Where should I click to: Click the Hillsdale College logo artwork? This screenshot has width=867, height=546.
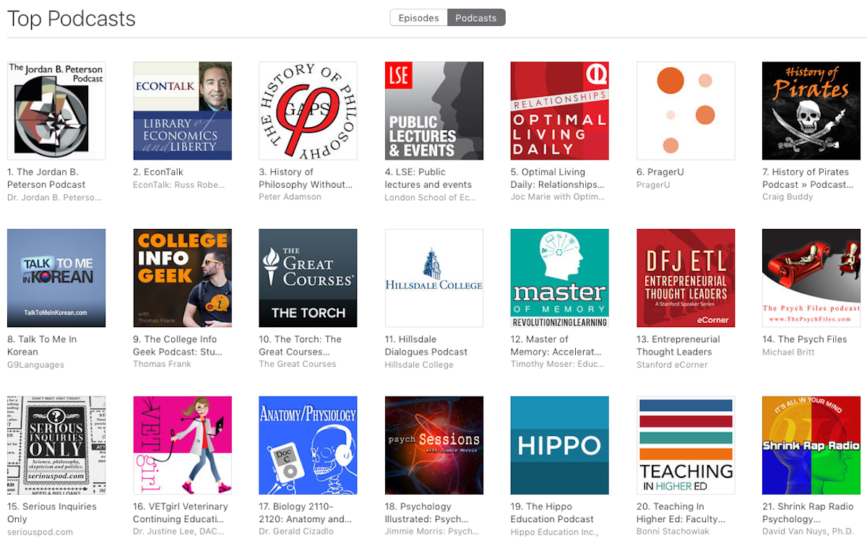click(434, 278)
